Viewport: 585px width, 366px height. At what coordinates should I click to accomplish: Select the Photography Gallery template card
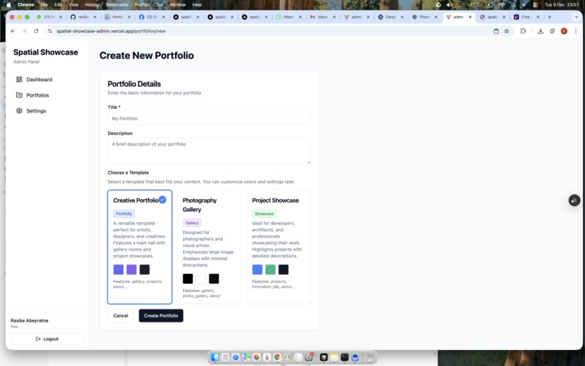pyautogui.click(x=209, y=247)
